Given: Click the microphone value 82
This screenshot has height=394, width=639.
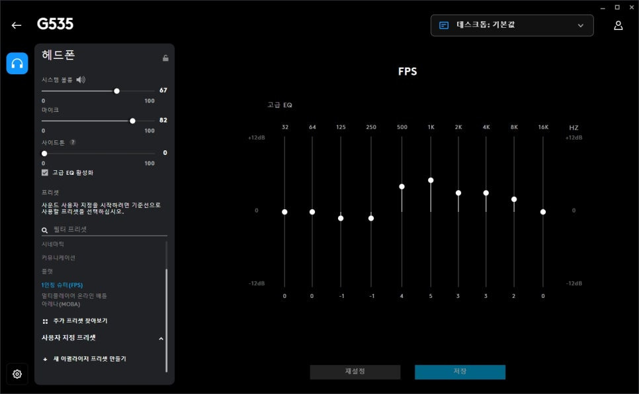Looking at the screenshot, I should (163, 120).
